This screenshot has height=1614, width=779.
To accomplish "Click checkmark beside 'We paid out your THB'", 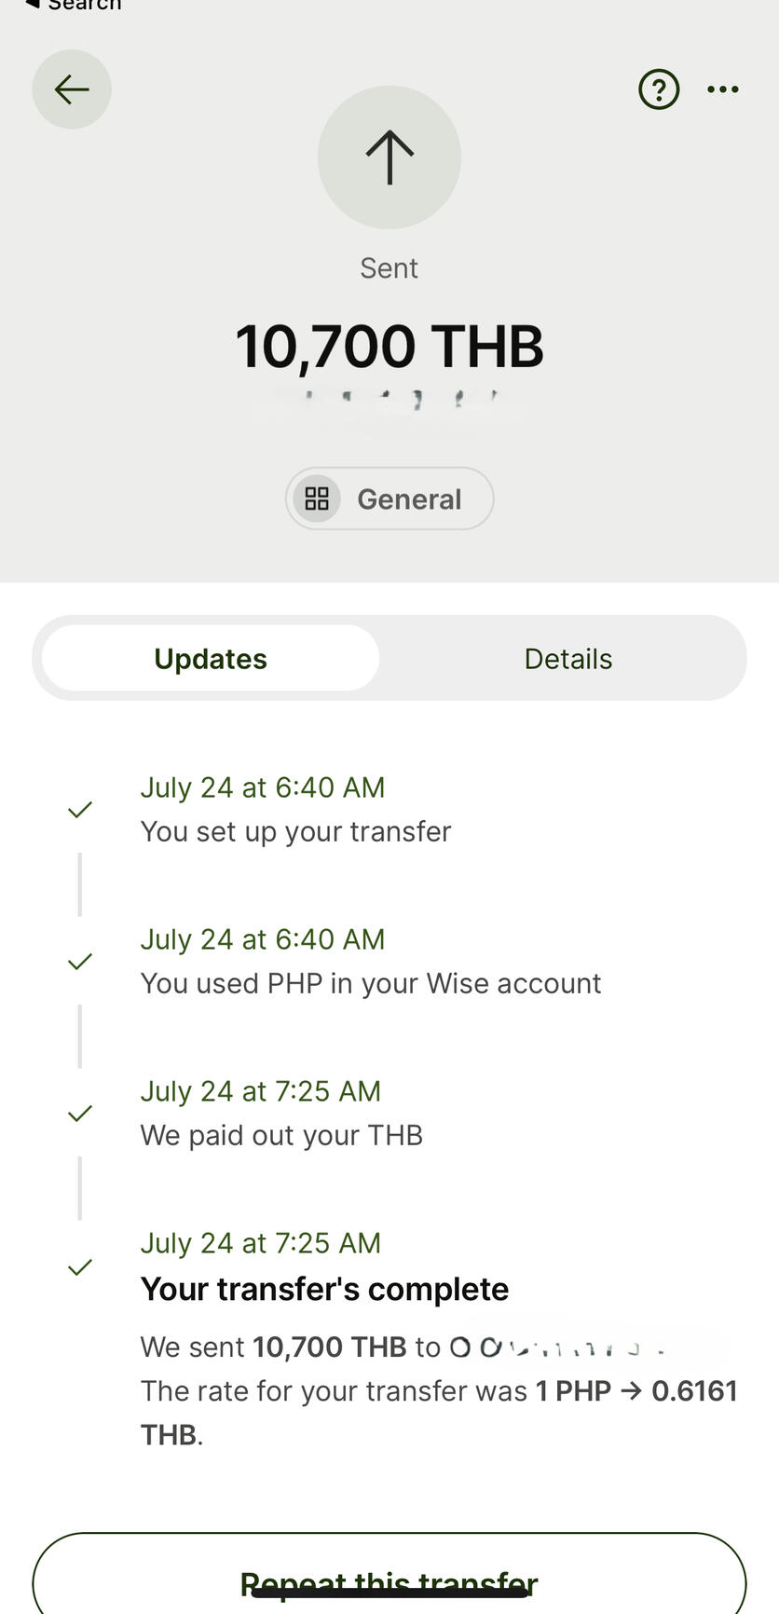I will (x=80, y=1113).
